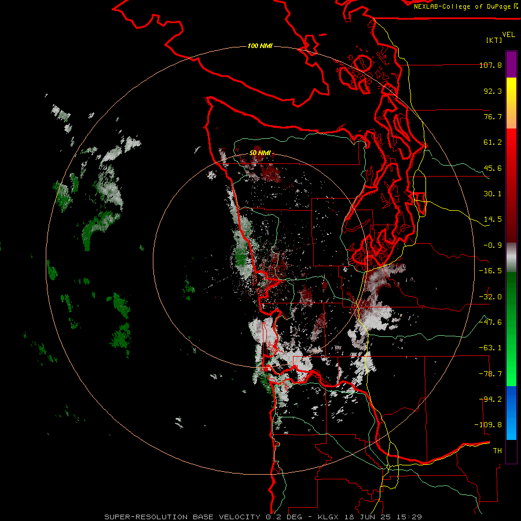The image size is (521, 521).
Task: Click the -109.8 velocity scale value
Action: click(489, 425)
